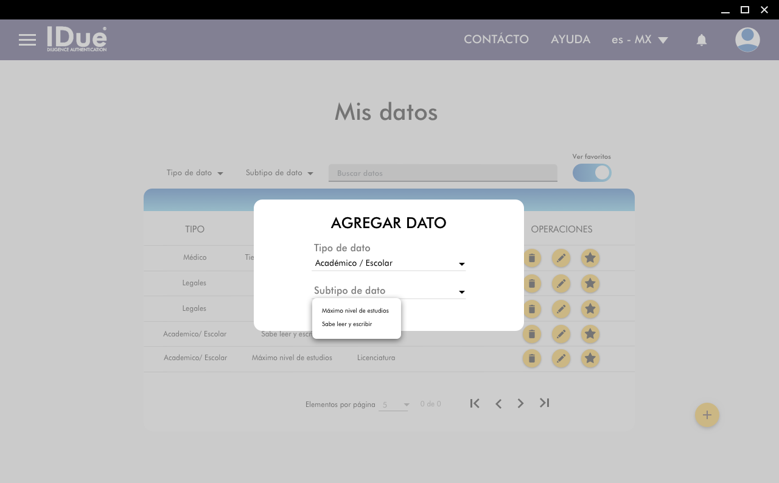Expand the Tipo de dato filter dropdown
Viewport: 779px width, 483px height.
click(x=195, y=173)
